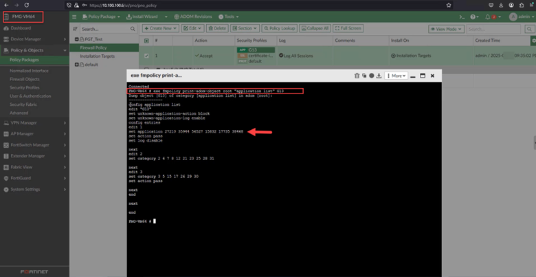Expand Extender Manager
Viewport: 536px width, 277px height.
(x=34, y=156)
